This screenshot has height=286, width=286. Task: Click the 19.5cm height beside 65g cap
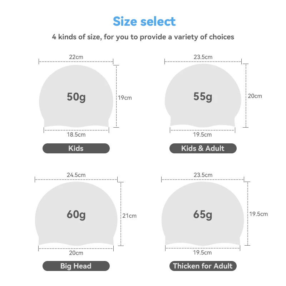258,214
